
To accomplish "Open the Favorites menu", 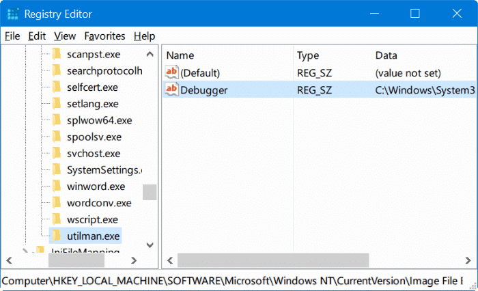I will pos(104,36).
